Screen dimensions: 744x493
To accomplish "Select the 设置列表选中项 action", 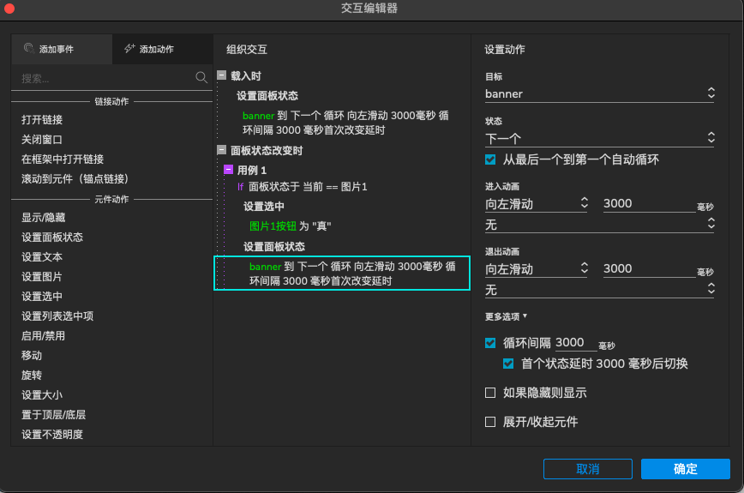I will [57, 316].
